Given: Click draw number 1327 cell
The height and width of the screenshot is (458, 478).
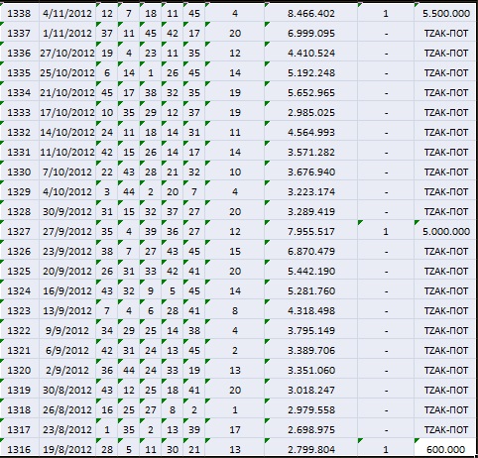Looking at the screenshot, I should 19,232.
